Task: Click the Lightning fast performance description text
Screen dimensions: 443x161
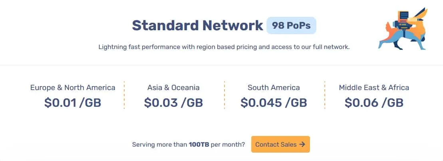Action: [x=224, y=47]
